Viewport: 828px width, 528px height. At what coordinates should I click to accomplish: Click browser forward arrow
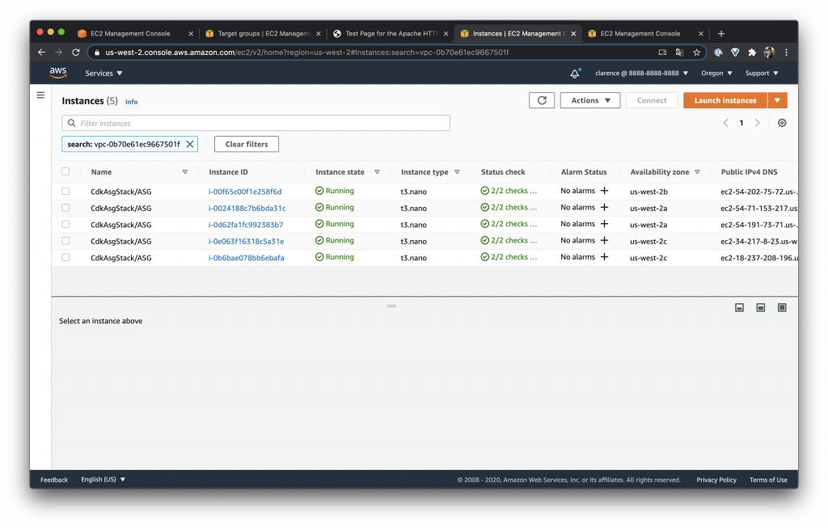pyautogui.click(x=58, y=53)
